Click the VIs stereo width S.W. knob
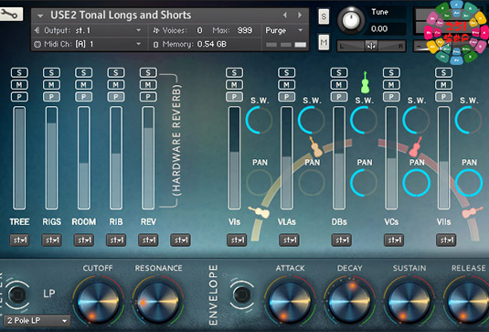Viewport: 489px width, 332px height. (x=259, y=120)
